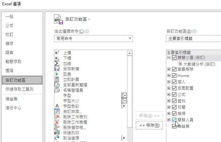The image size is (221, 142).
Task: Click the quick print (快速列印) icon
Action: (x=57, y=133)
